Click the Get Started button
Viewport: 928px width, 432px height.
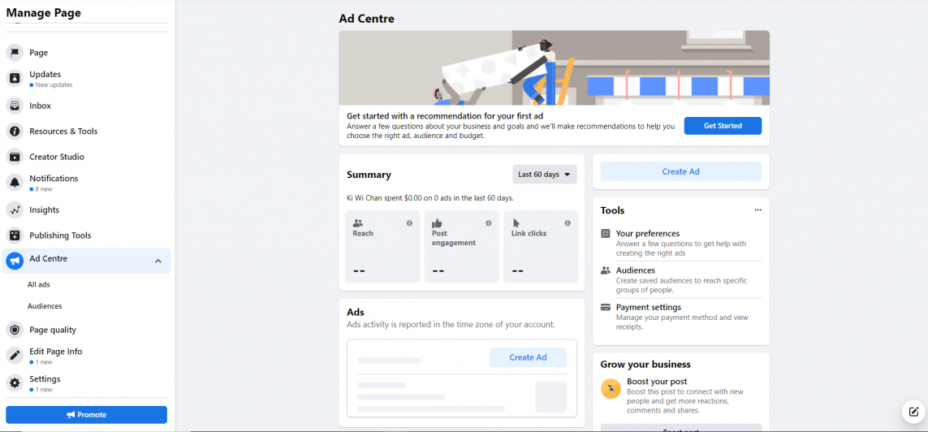tap(723, 126)
